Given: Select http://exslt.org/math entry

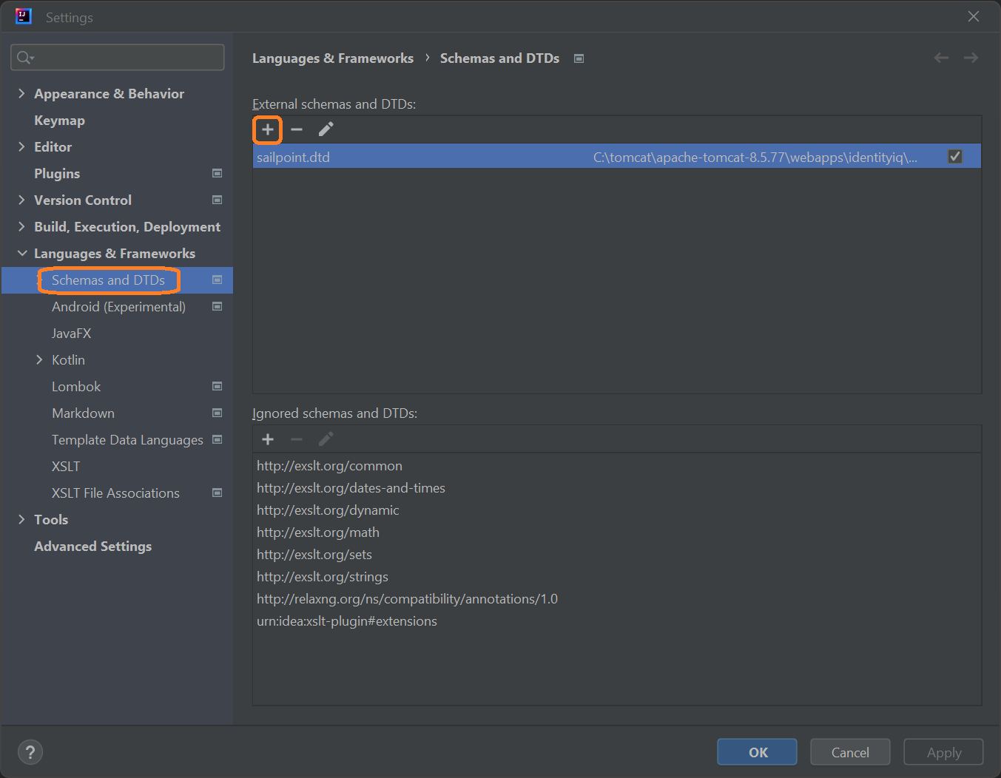Looking at the screenshot, I should click(x=318, y=532).
